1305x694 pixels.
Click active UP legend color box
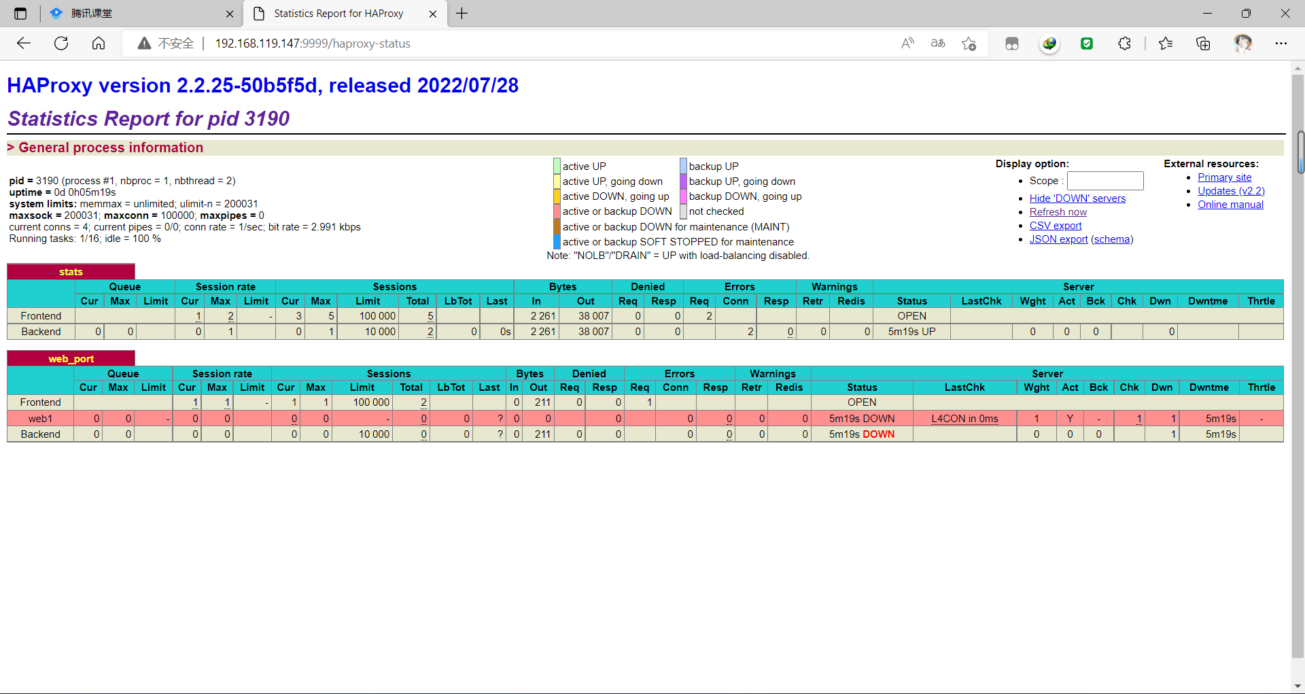tap(557, 166)
